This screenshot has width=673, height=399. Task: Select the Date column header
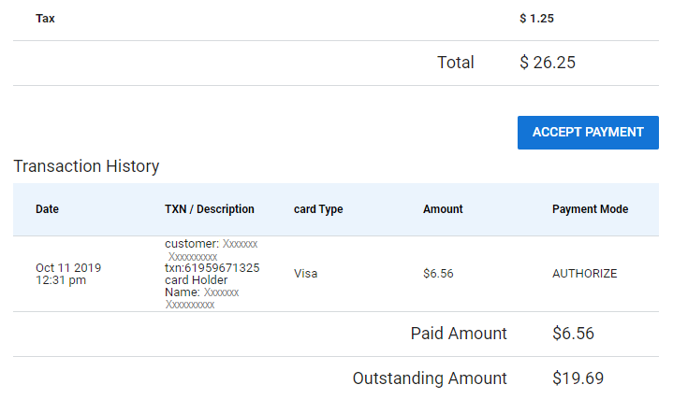point(47,209)
